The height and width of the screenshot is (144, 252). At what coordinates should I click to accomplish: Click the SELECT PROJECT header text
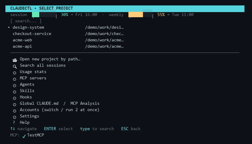tap(56, 8)
